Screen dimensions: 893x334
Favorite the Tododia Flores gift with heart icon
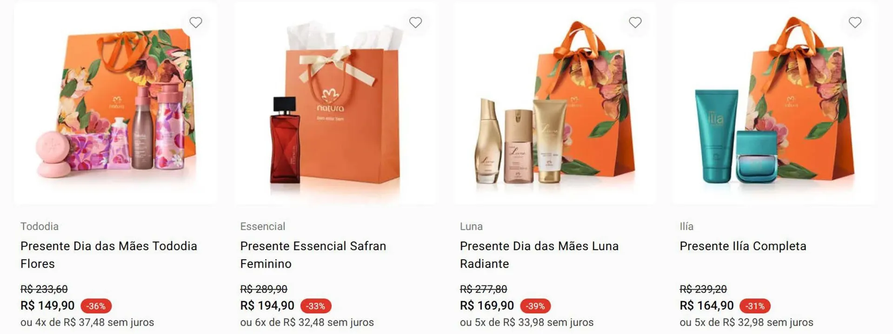tap(196, 22)
